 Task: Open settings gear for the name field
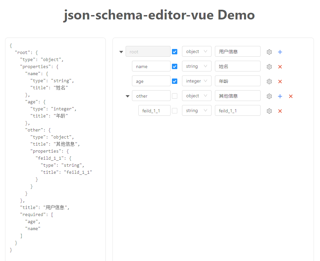269,67
